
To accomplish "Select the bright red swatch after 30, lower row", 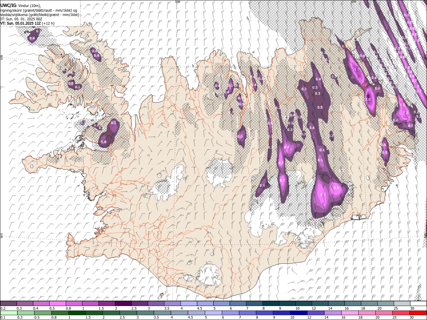I will [x=418, y=313].
